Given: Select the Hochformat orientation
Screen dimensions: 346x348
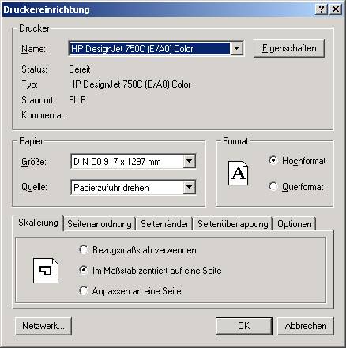Looking at the screenshot, I should [x=273, y=160].
